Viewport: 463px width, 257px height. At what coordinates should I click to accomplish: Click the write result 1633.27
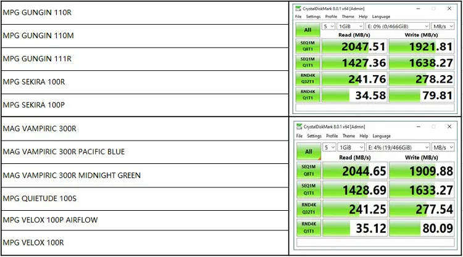click(x=422, y=190)
